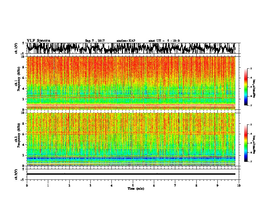The height and width of the screenshot is (208, 269).
Task: Click the "8" kHz tick on ch.1 spectrogram
Action: pyautogui.click(x=24, y=67)
